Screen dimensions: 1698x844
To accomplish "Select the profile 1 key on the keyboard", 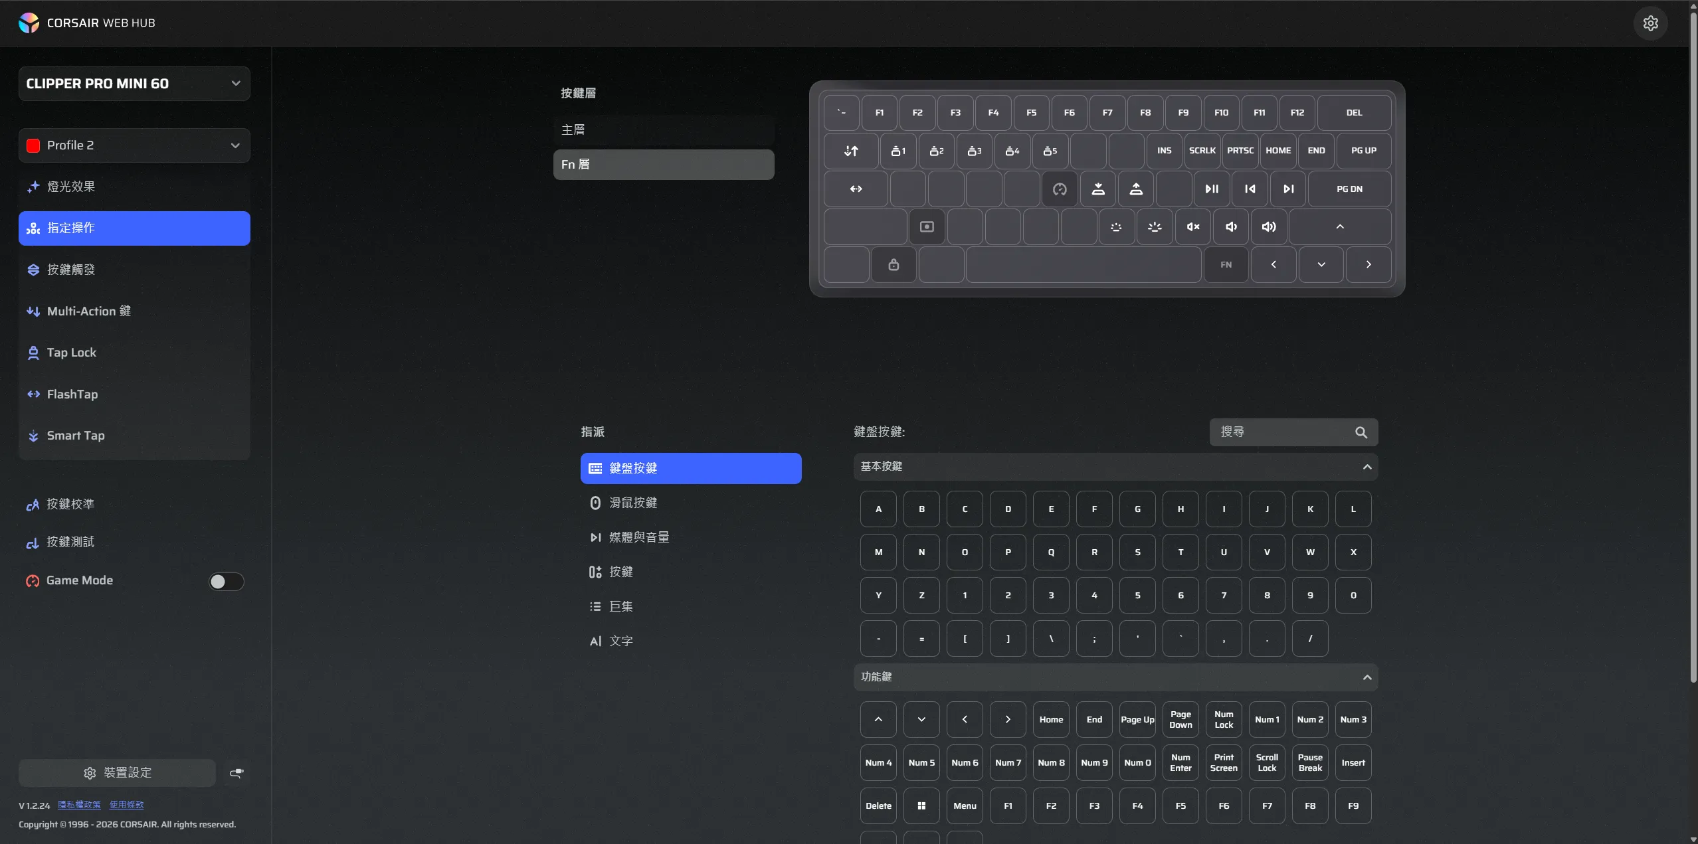I will (898, 151).
